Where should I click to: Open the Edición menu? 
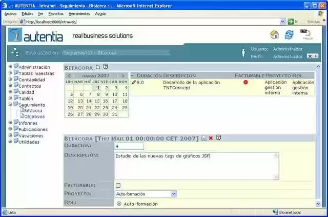pos(27,14)
